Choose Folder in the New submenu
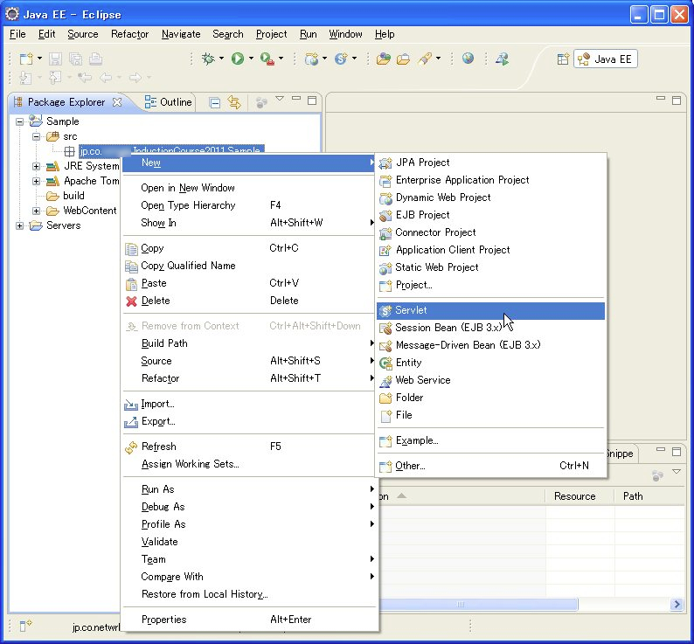The width and height of the screenshot is (694, 644). pyautogui.click(x=490, y=398)
